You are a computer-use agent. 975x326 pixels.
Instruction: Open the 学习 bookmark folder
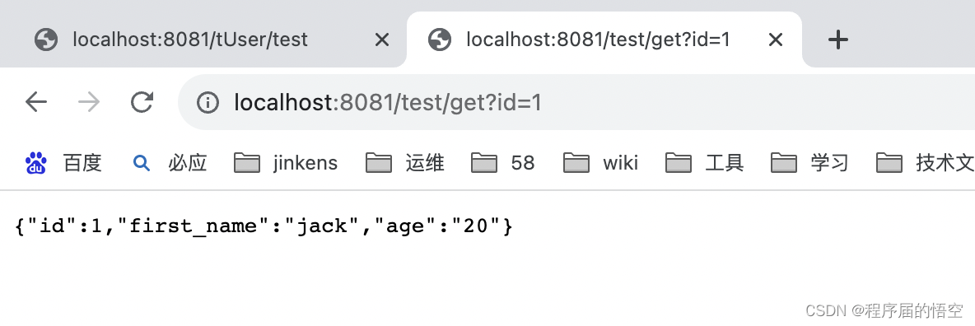click(809, 163)
